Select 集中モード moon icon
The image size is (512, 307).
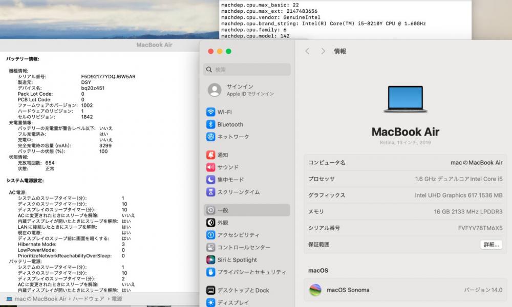pos(210,180)
